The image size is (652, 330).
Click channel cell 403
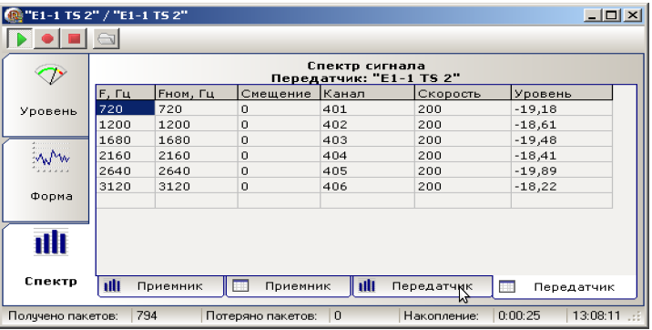tap(367, 139)
